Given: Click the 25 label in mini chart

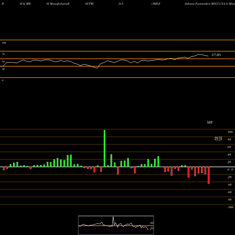Looking at the screenshot, I should [152, 228].
